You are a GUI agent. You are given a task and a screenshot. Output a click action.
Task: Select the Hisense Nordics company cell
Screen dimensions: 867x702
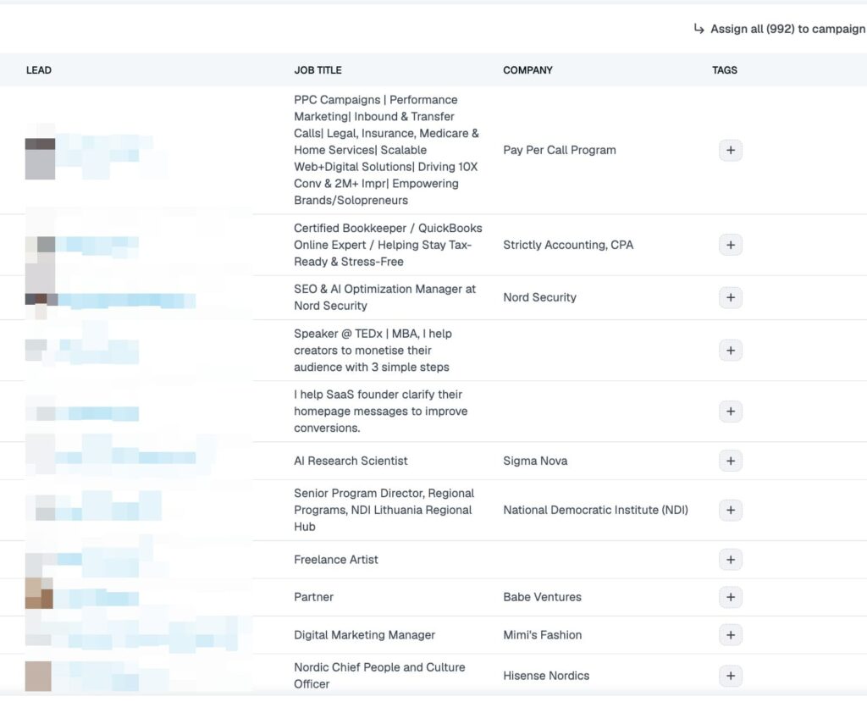tap(546, 676)
